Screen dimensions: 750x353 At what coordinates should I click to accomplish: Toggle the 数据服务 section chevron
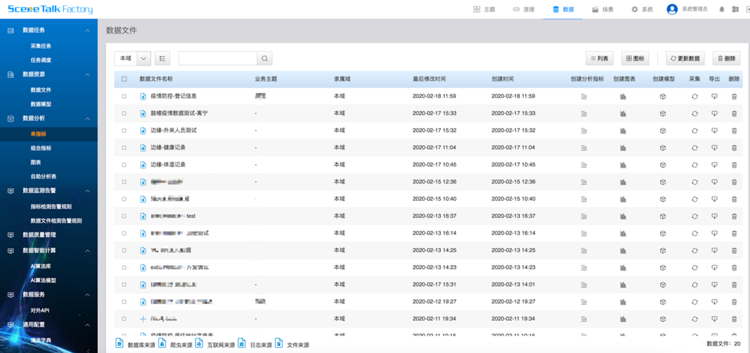click(x=87, y=295)
